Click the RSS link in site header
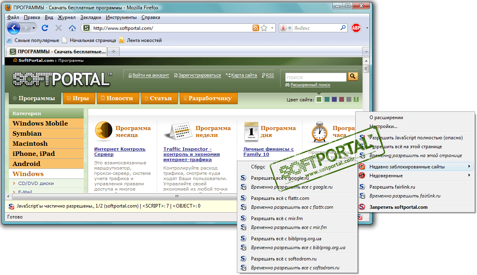The height and width of the screenshot is (275, 477). pos(268,76)
